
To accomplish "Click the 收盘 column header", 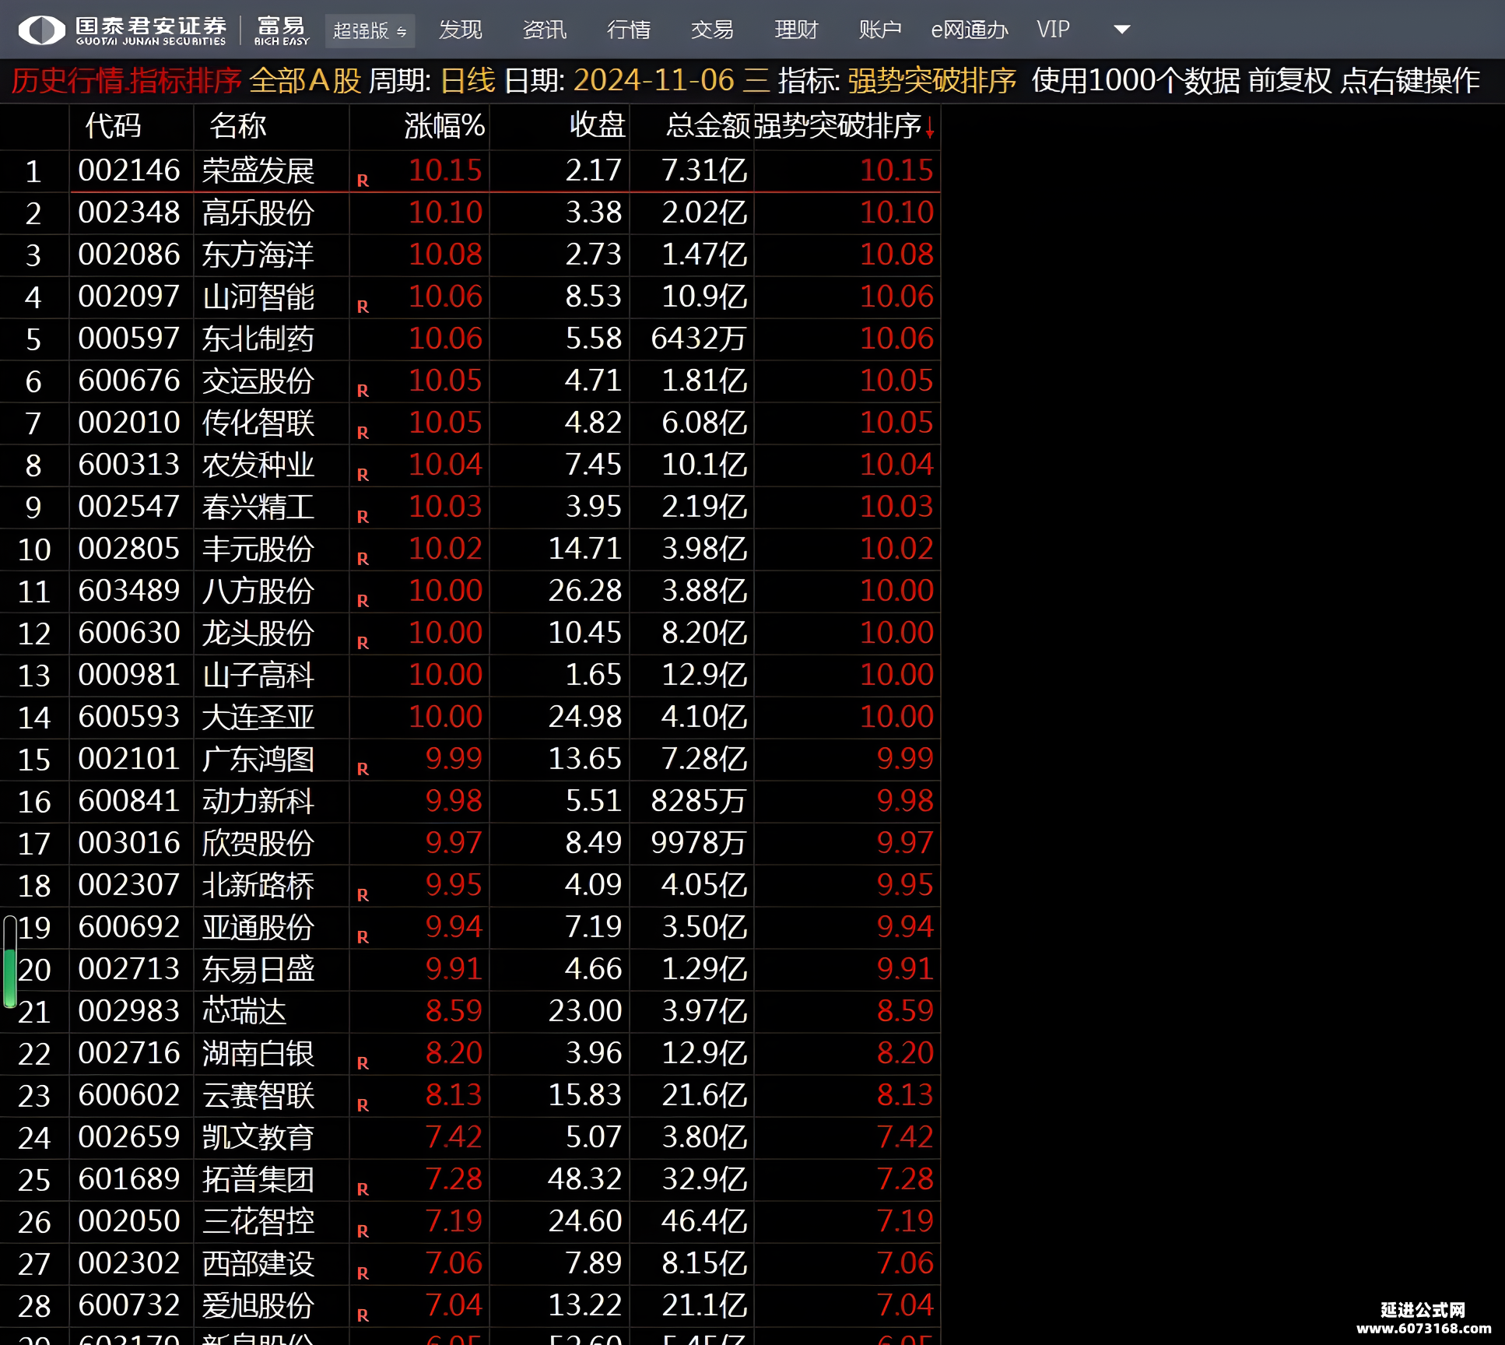I will (597, 126).
